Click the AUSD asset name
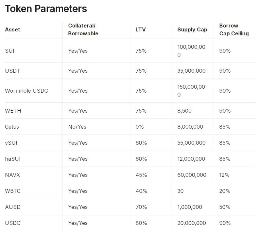 pos(13,207)
